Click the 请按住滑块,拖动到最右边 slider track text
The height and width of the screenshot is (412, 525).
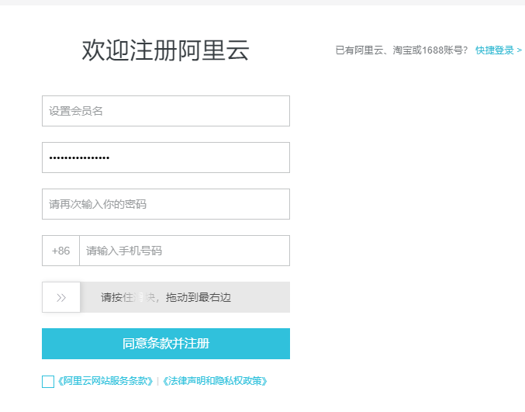pos(166,297)
